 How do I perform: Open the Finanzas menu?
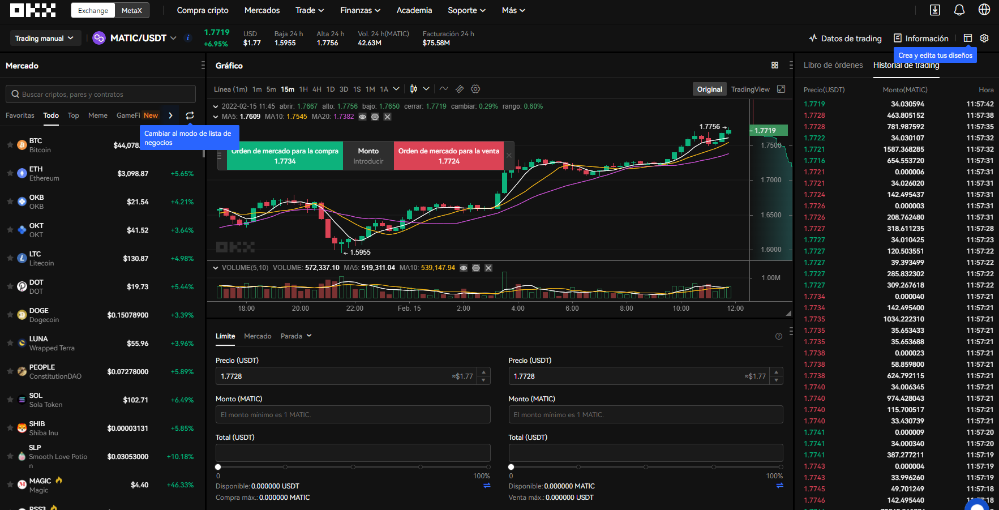tap(360, 10)
